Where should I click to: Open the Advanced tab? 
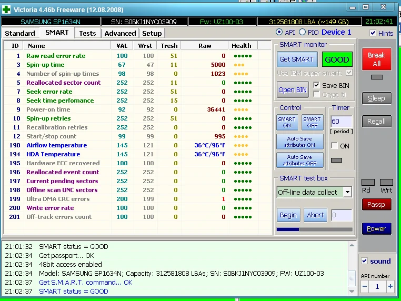[120, 33]
